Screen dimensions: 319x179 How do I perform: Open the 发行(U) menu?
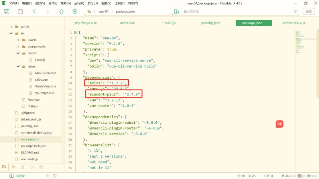tap(93, 3)
